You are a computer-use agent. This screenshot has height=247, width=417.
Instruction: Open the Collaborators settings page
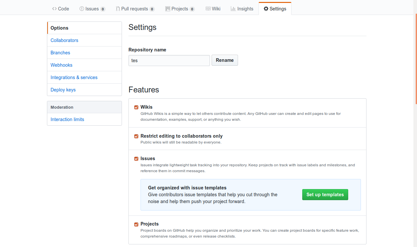click(x=64, y=40)
